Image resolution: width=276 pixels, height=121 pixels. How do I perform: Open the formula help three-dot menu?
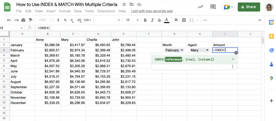click(233, 67)
